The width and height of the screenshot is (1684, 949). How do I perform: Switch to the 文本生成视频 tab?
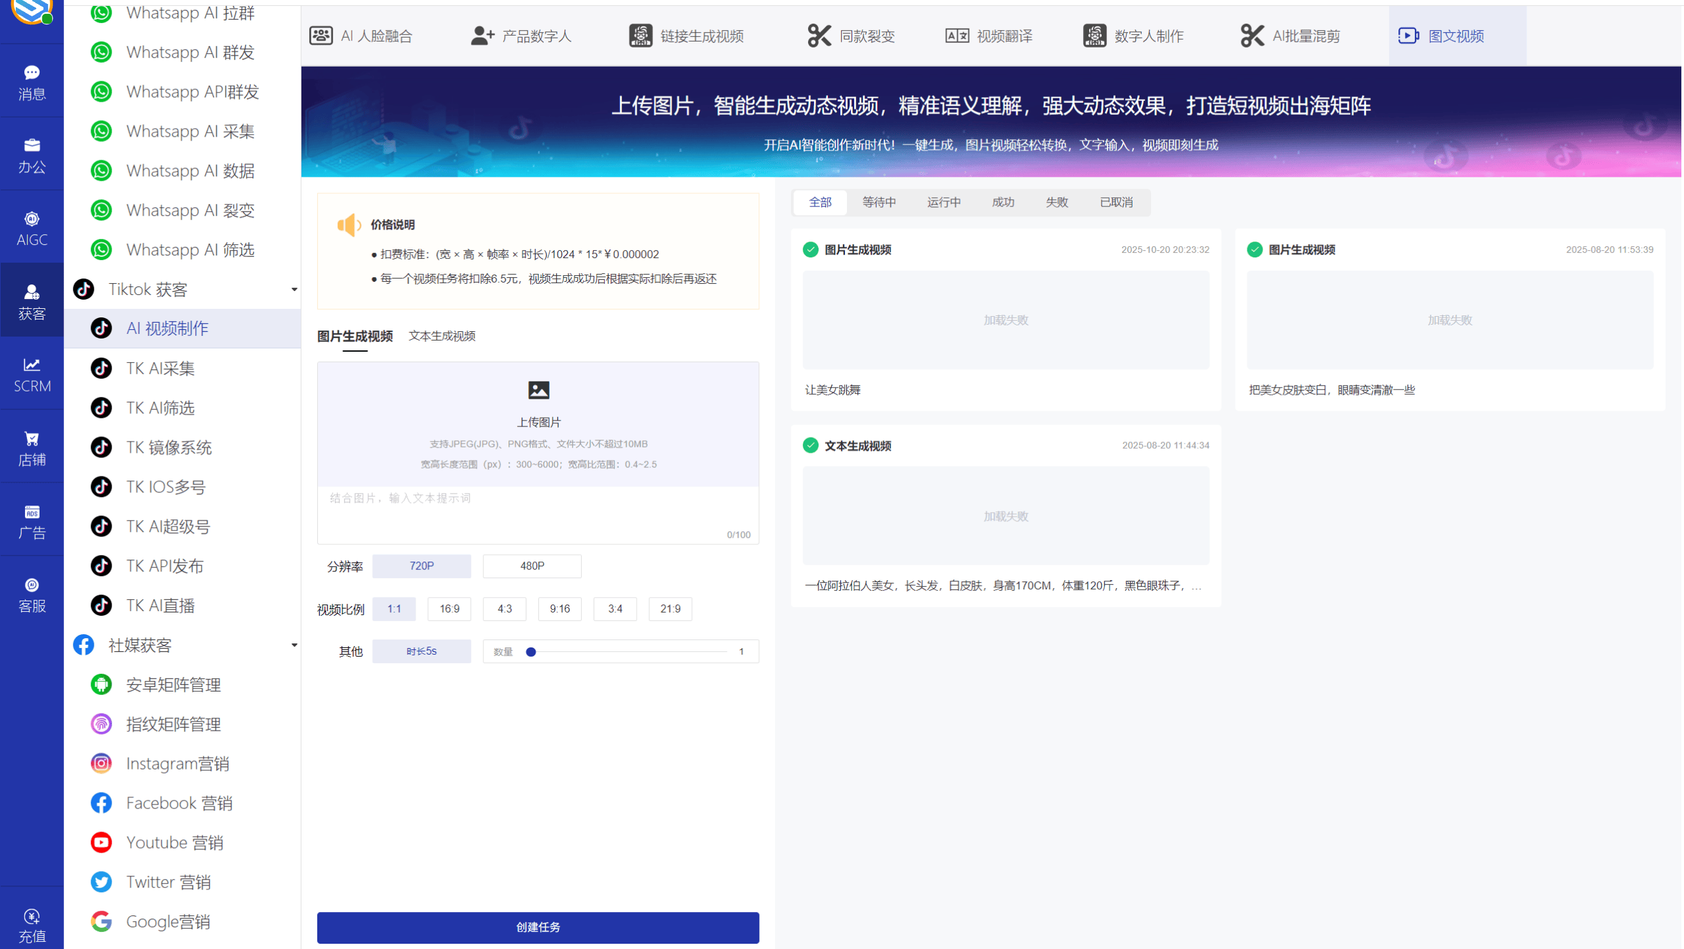[x=441, y=336]
